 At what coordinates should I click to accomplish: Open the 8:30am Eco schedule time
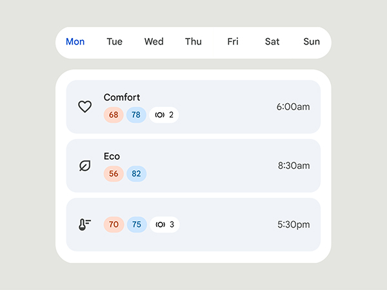293,166
